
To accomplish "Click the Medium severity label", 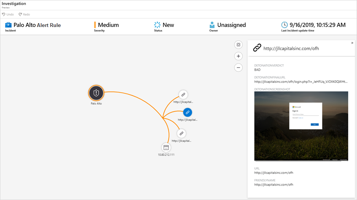I will tap(108, 25).
